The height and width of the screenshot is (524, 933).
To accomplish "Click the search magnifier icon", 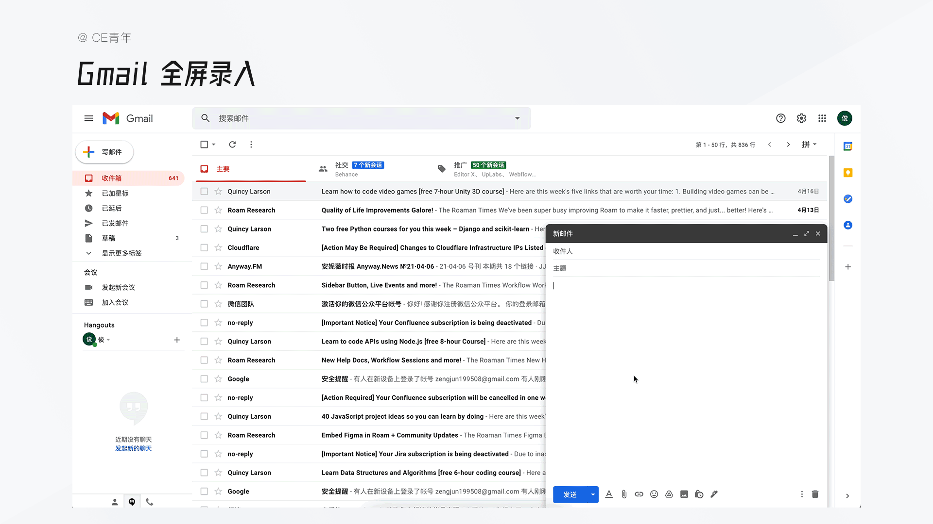I will pos(206,118).
